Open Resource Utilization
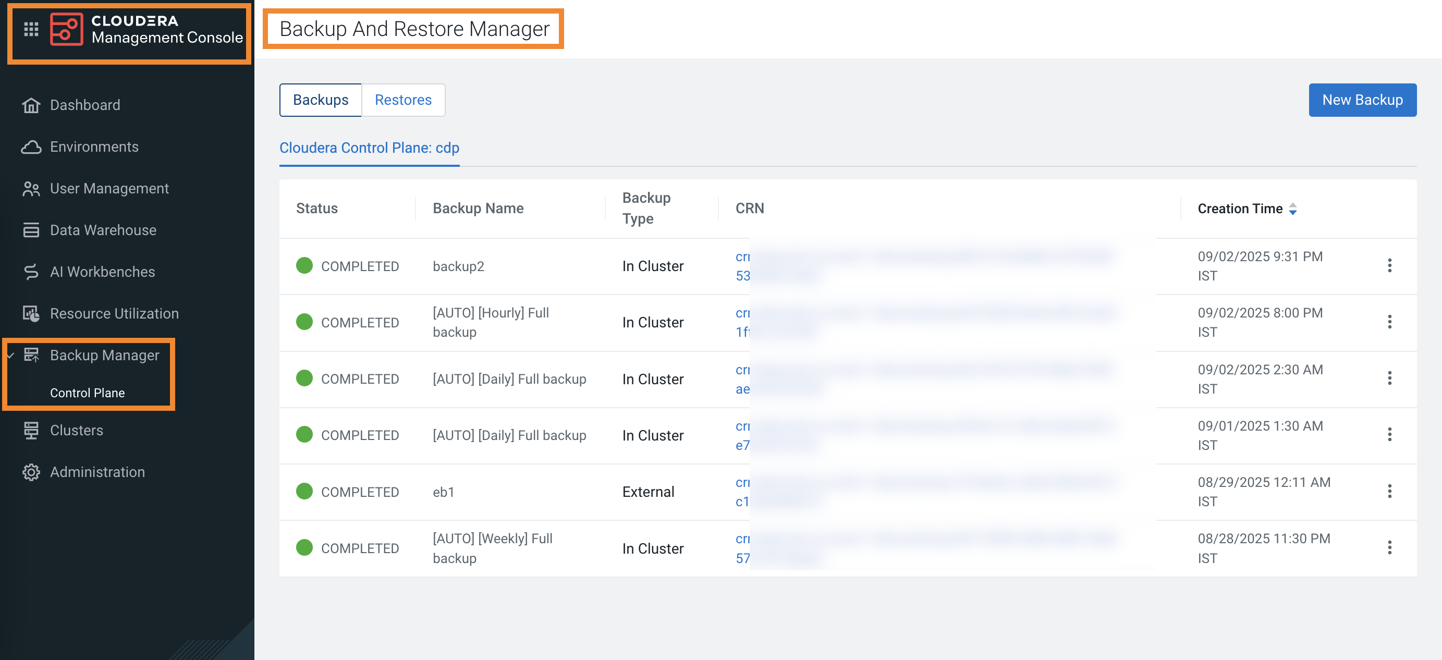Viewport: 1442px width, 660px height. [114, 313]
